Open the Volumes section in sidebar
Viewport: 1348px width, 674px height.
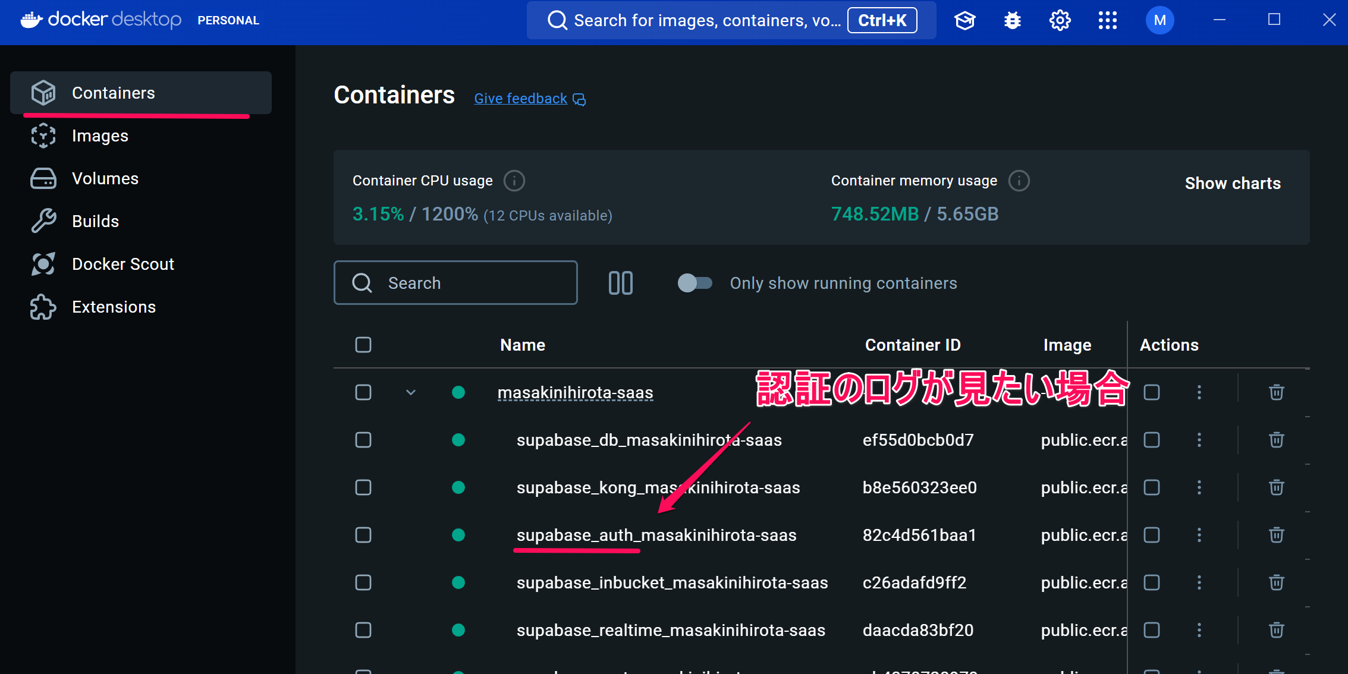[105, 178]
